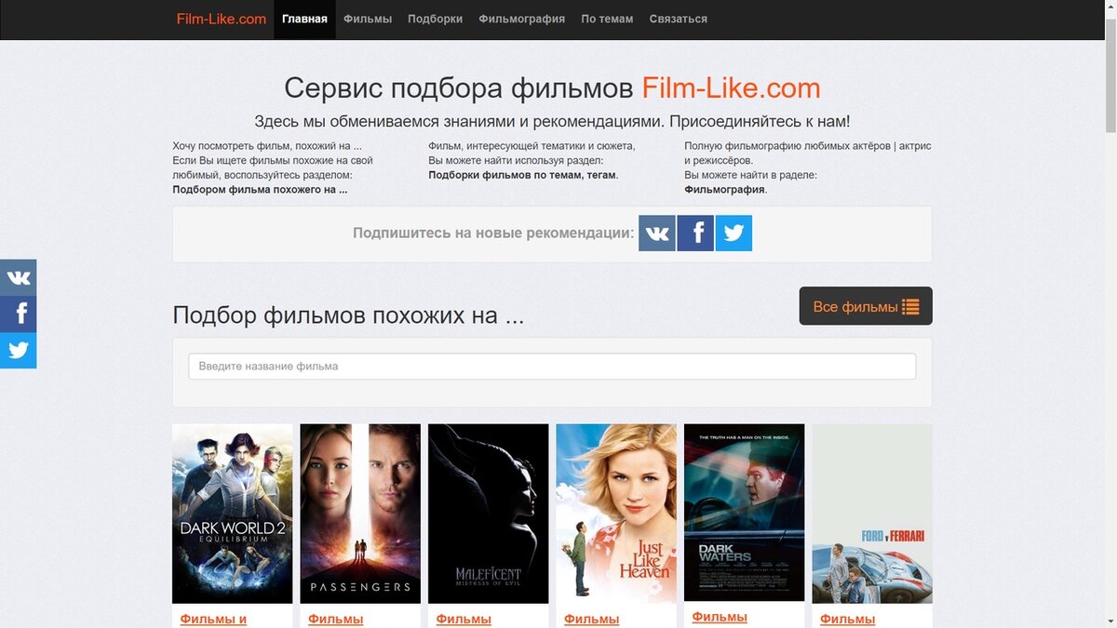Go to the Подборки menu item
1117x628 pixels.
(435, 19)
